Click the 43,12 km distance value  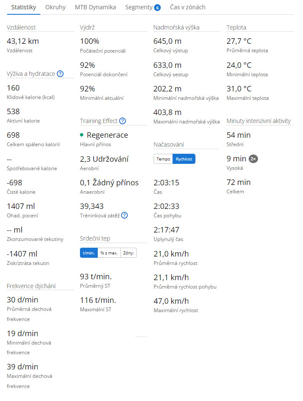tap(23, 41)
